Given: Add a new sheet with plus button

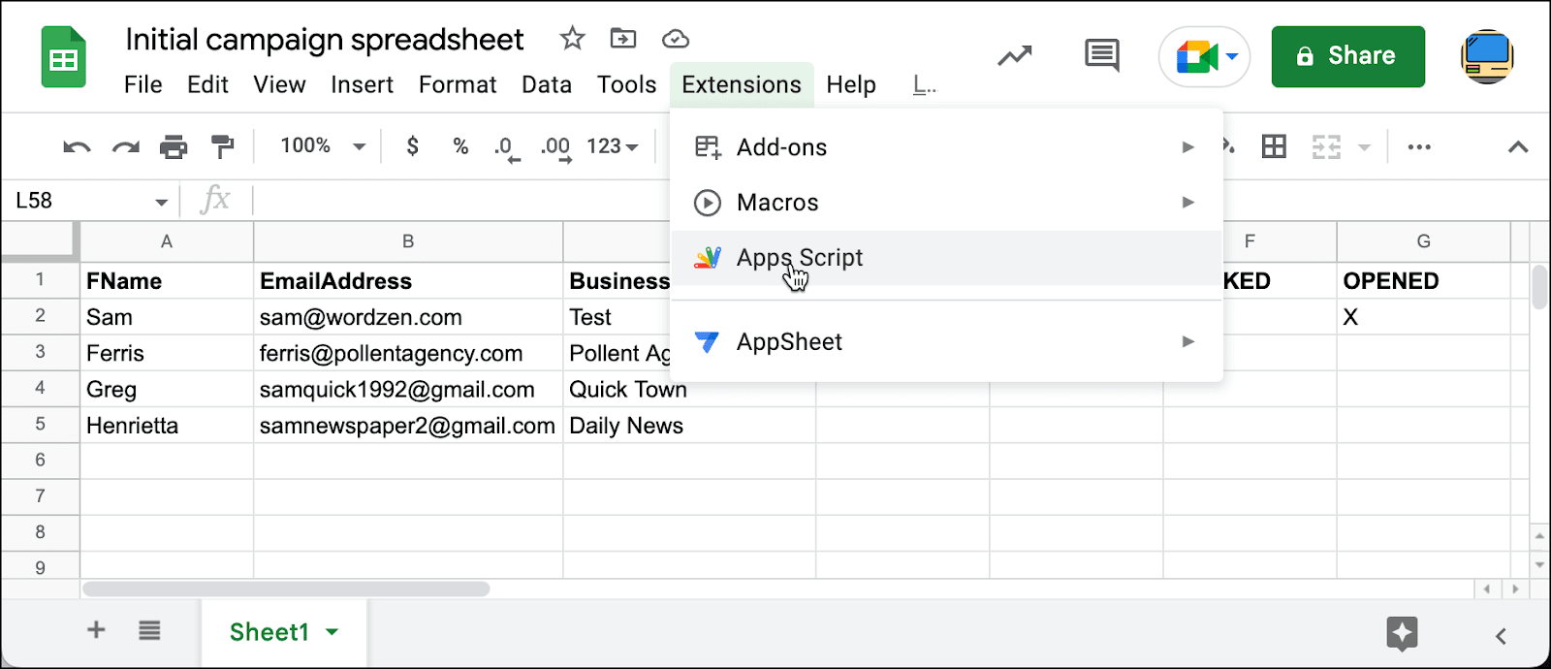Looking at the screenshot, I should (96, 630).
